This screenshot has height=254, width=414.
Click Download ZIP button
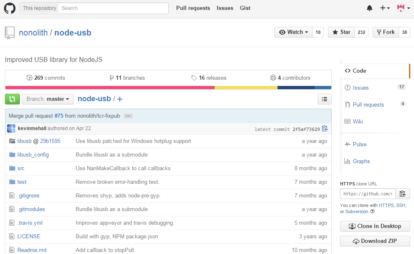tap(375, 241)
